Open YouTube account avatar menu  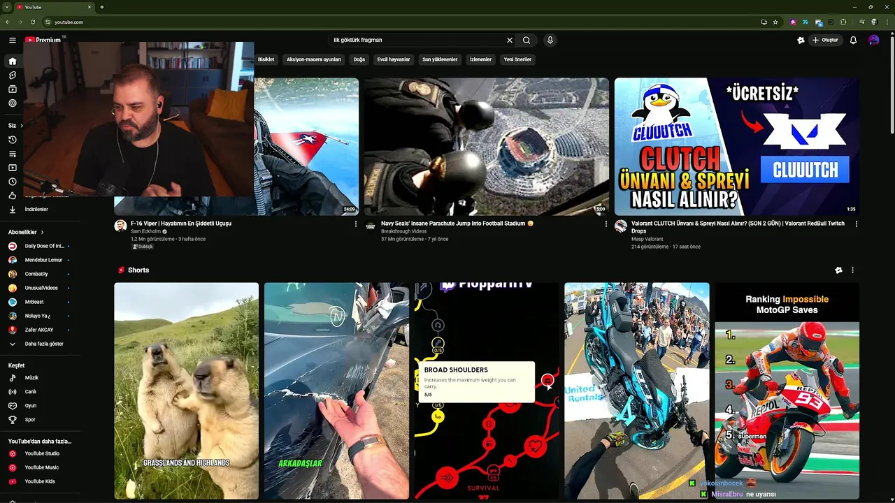pos(873,40)
